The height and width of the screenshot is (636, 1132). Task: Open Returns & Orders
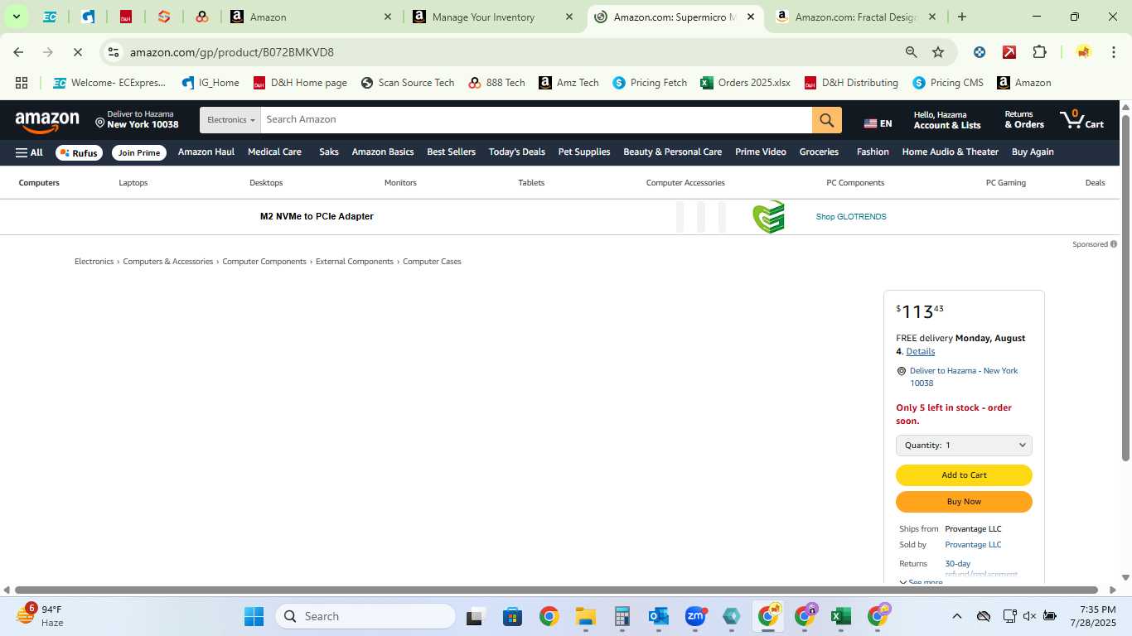click(x=1024, y=120)
